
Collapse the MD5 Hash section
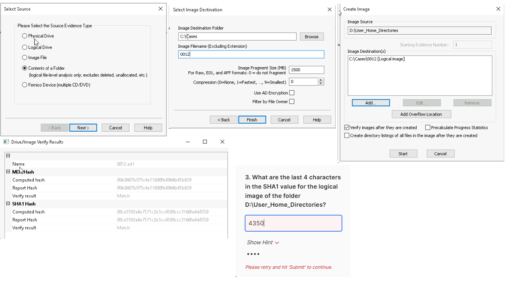pos(8,172)
